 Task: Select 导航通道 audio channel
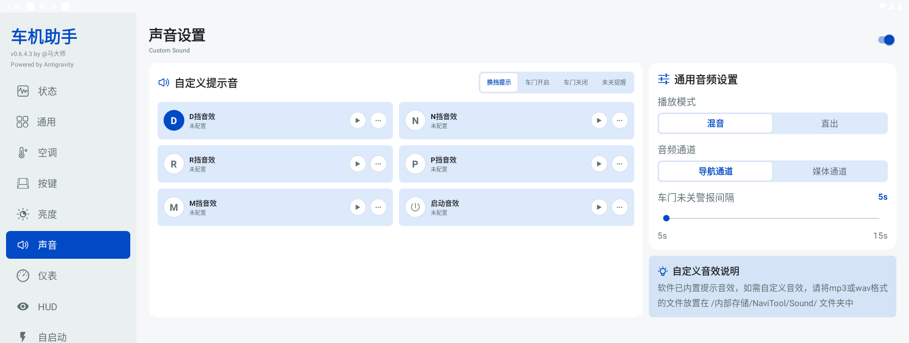click(716, 171)
